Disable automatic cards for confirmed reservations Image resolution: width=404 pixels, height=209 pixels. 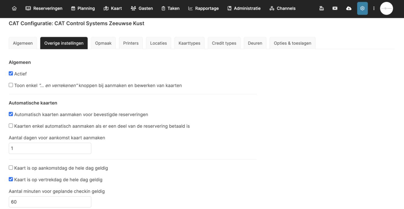pos(11,114)
